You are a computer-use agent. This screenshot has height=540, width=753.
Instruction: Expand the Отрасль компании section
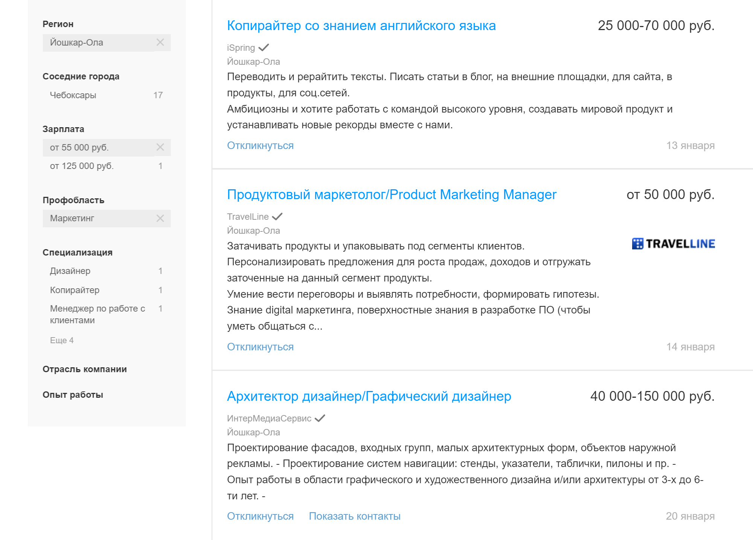85,369
